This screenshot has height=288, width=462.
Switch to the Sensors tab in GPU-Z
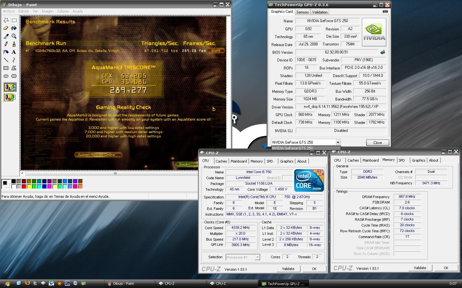[x=303, y=12]
